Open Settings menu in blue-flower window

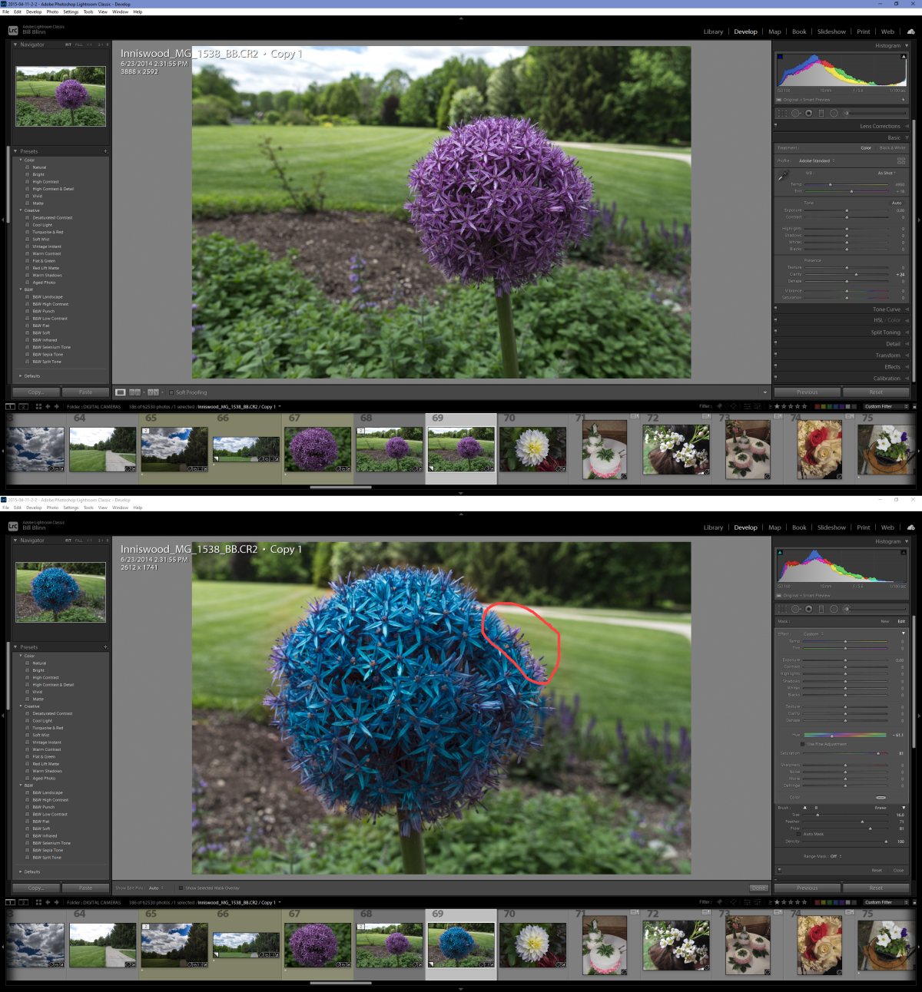click(x=71, y=508)
